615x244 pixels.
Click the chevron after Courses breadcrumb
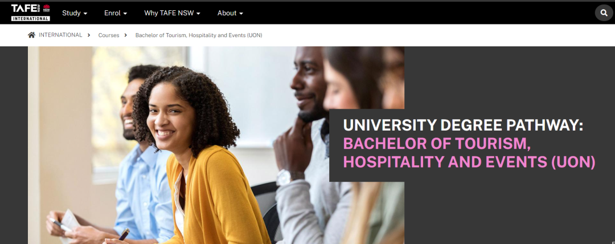(125, 35)
